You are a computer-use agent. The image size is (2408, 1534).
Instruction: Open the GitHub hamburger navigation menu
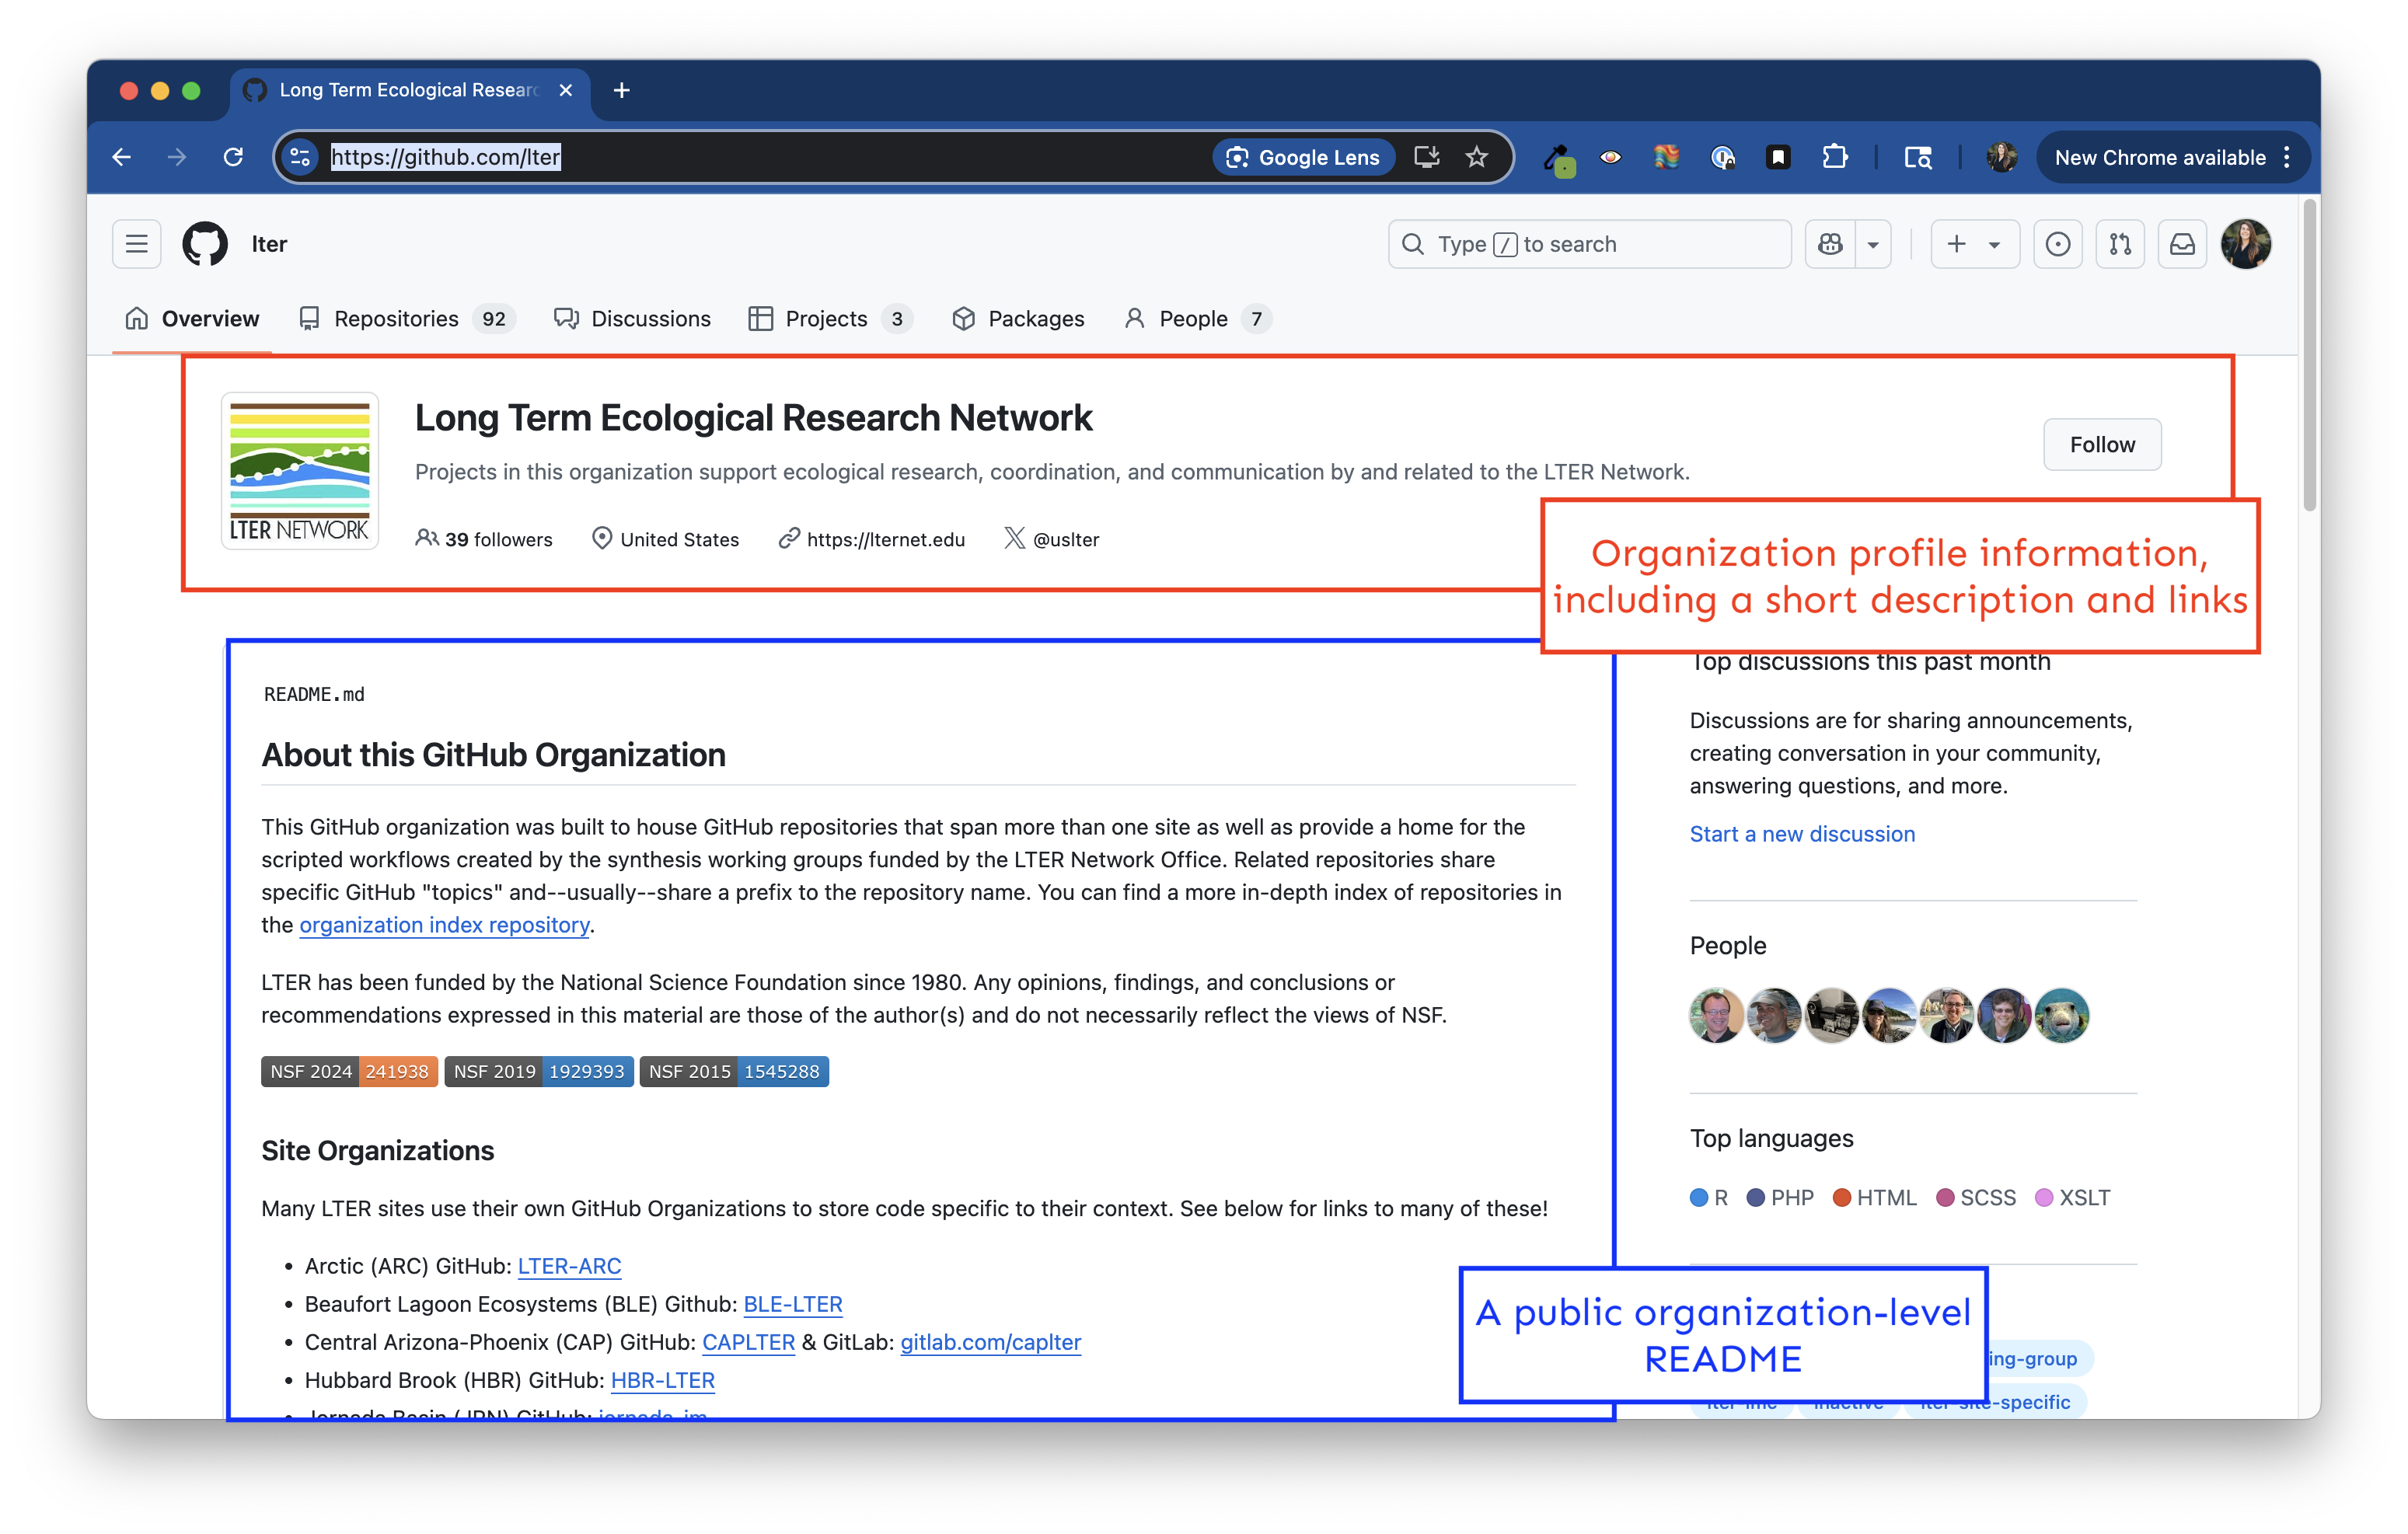(136, 244)
